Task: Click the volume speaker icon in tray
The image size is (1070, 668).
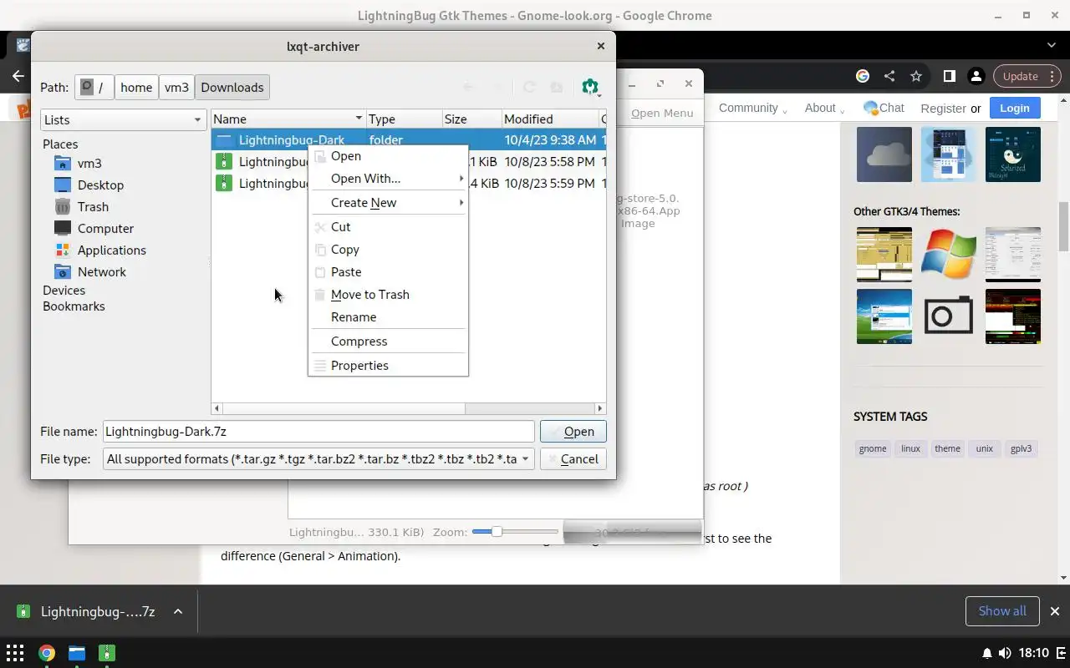Action: point(1005,653)
